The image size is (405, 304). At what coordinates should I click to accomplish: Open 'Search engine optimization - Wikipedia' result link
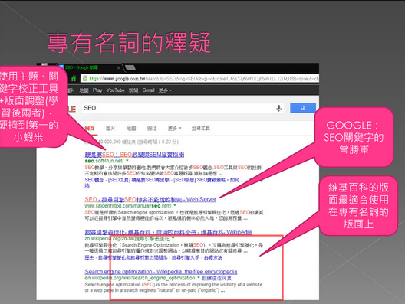tap(161, 272)
